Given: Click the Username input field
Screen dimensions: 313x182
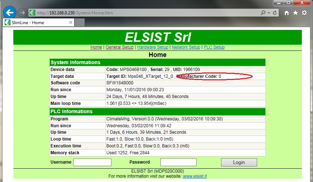Looking at the screenshot, I should click(92, 162).
